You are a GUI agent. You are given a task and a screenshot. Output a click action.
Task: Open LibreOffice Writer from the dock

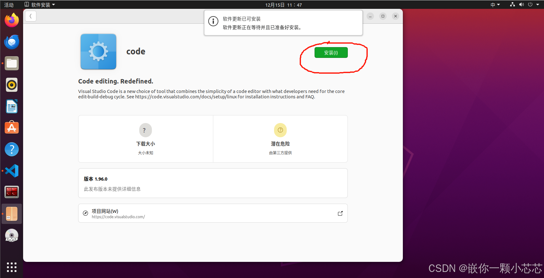tap(12, 106)
